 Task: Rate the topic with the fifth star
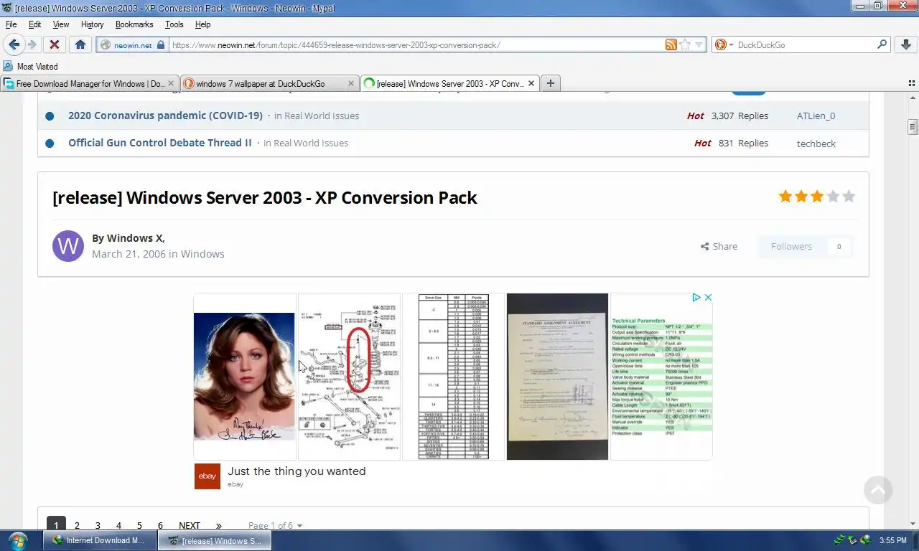[x=849, y=197]
